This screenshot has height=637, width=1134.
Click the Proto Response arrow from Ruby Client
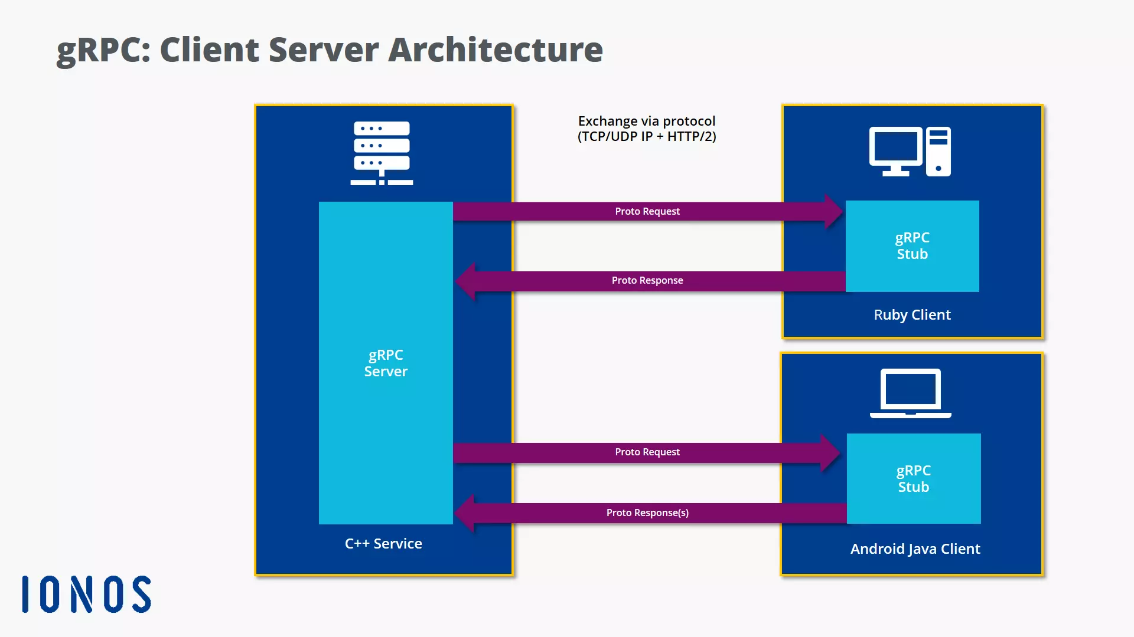tap(647, 280)
